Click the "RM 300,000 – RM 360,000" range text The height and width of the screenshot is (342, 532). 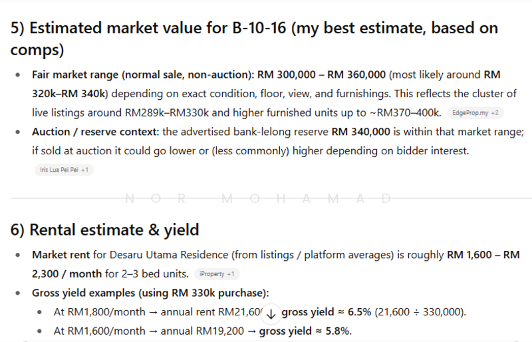[322, 75]
